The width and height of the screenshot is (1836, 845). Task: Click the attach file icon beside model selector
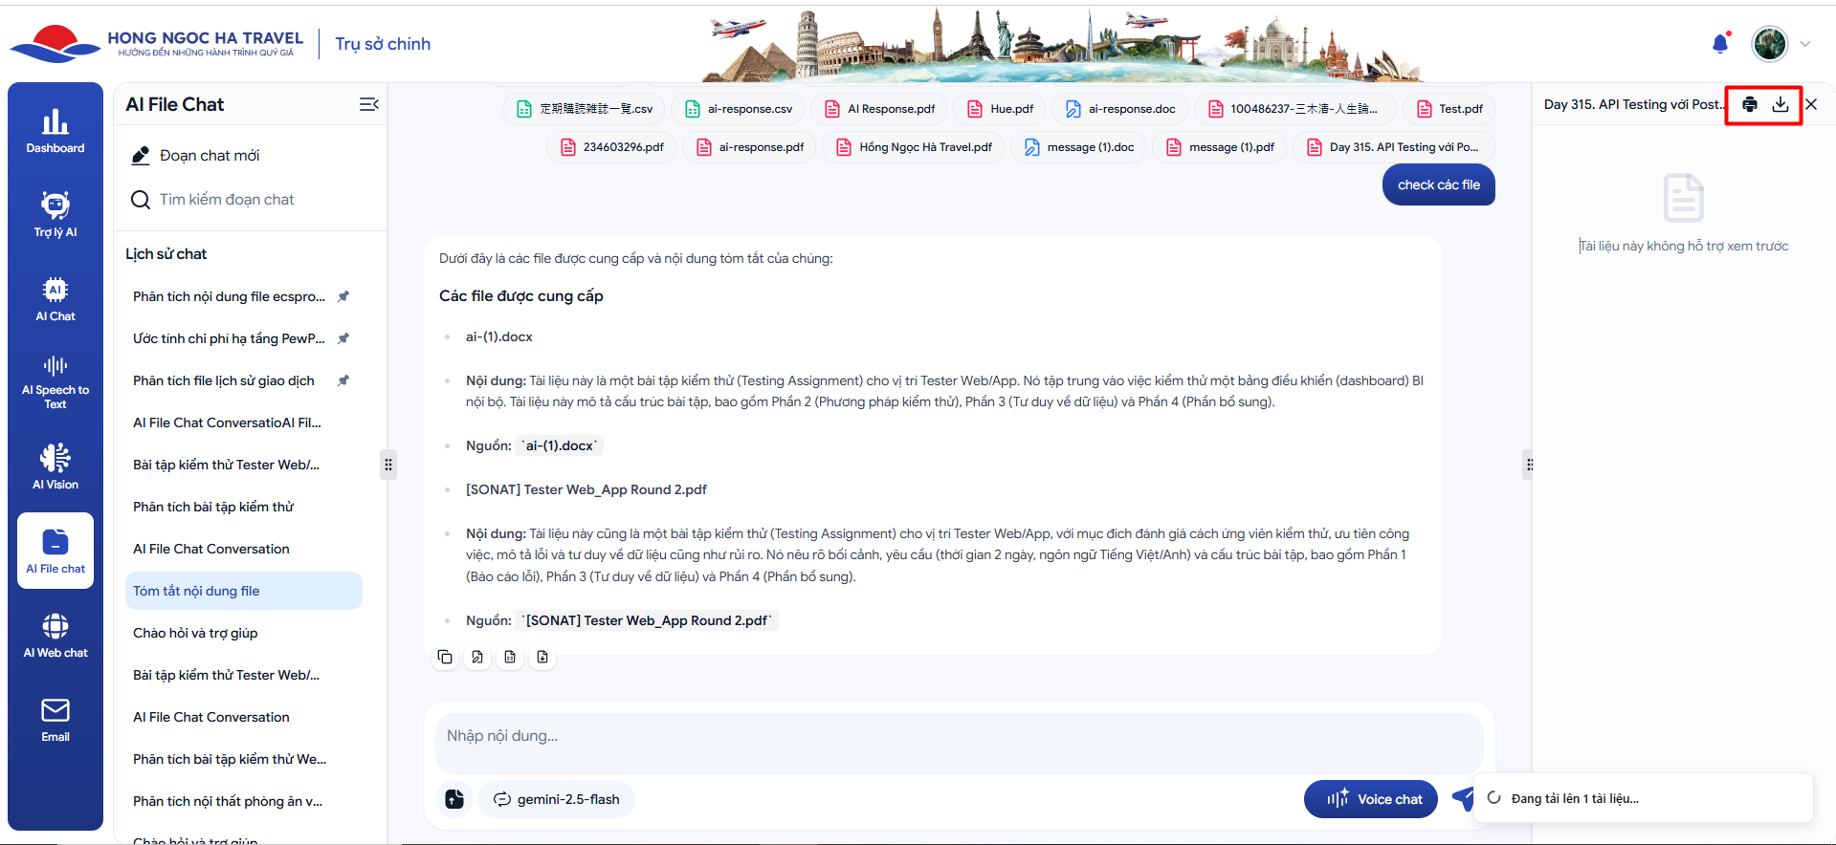point(454,799)
